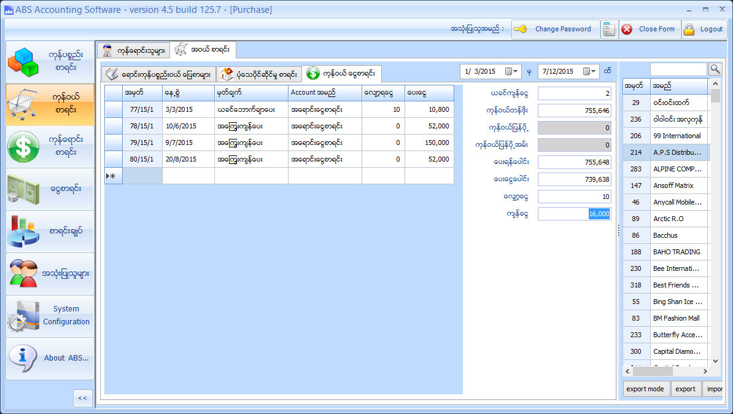The height and width of the screenshot is (414, 733).
Task: Switch to the house icon sub-tab
Action: (x=260, y=74)
